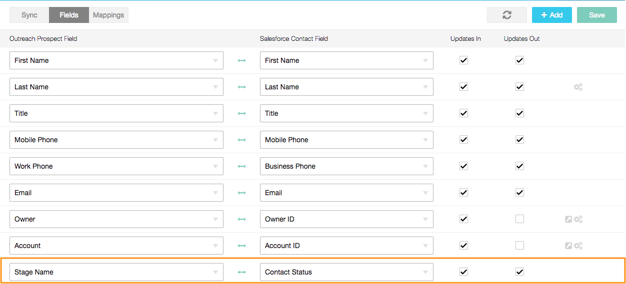The image size is (626, 284).
Task: Click the bidirectional arrow icon in First Name row
Action: 242,60
